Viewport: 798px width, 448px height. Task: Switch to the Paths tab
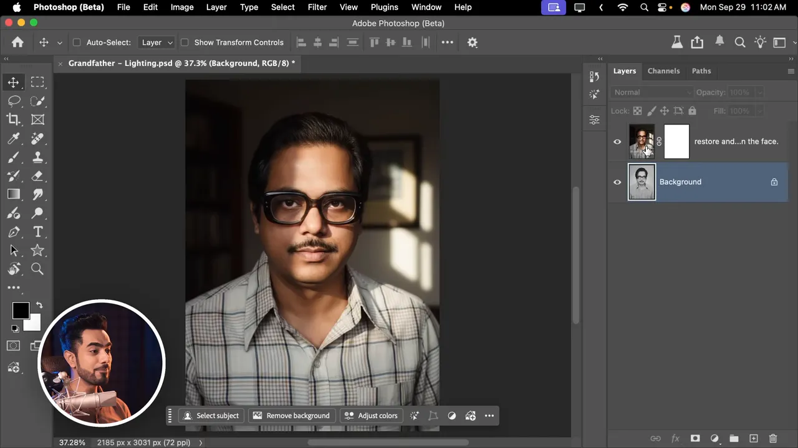click(701, 71)
